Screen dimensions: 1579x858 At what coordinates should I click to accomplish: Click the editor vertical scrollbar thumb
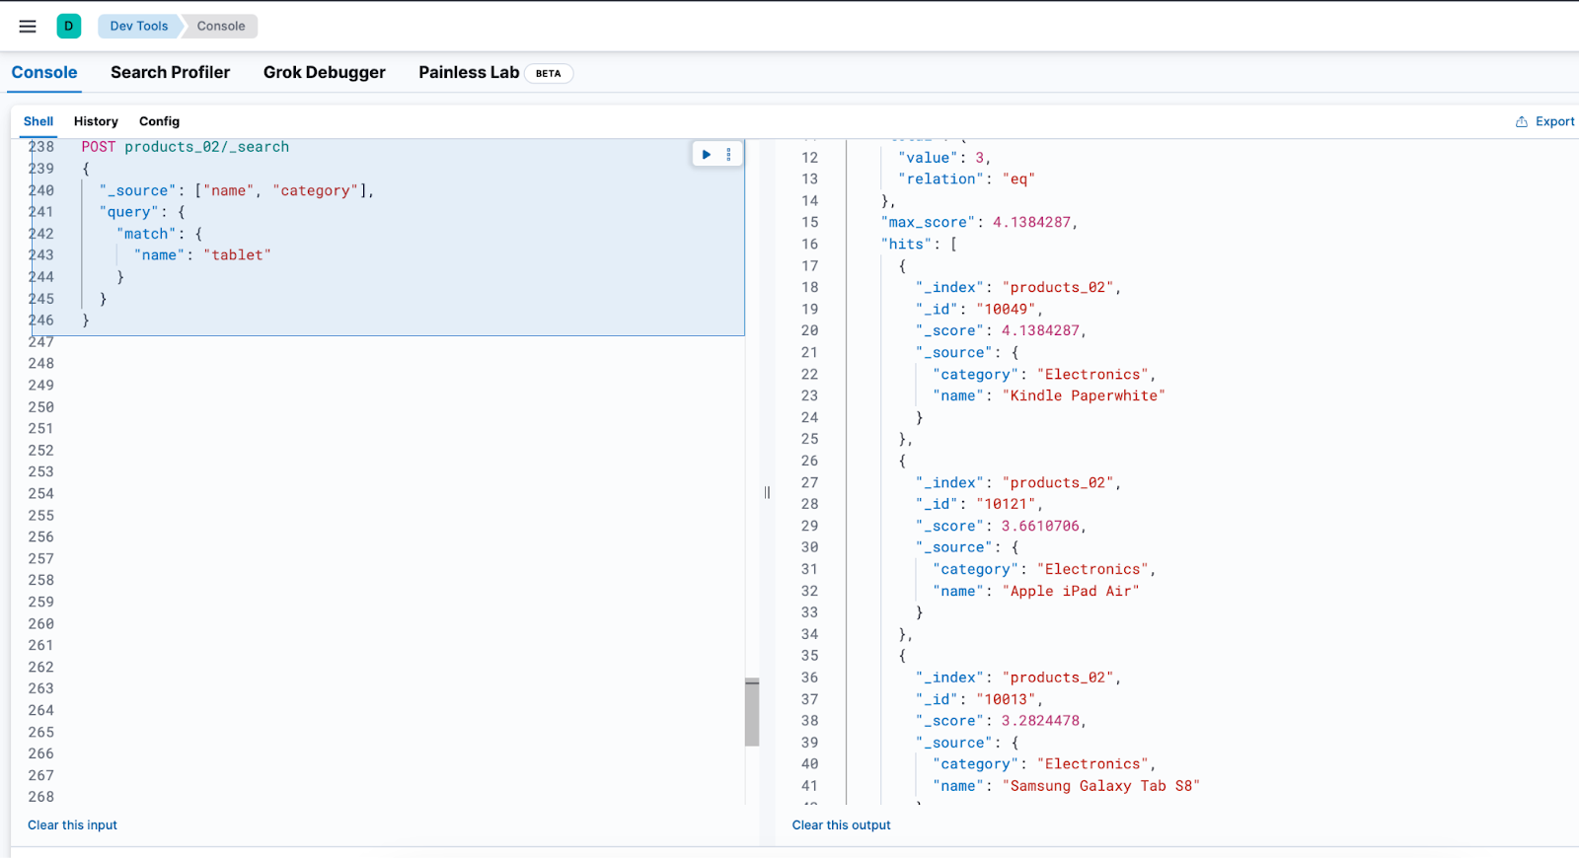point(752,712)
